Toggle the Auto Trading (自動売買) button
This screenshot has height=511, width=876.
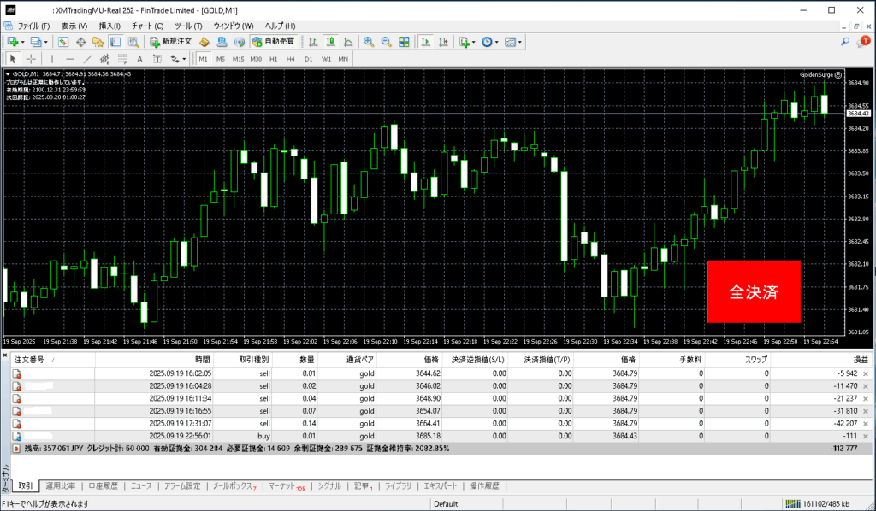click(274, 41)
